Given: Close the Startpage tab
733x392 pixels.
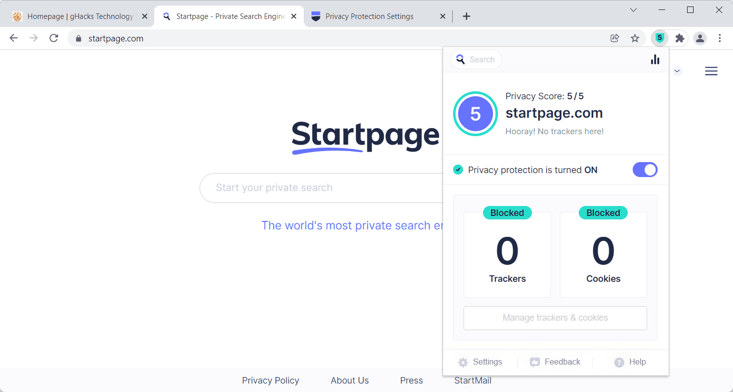Looking at the screenshot, I should 294,16.
